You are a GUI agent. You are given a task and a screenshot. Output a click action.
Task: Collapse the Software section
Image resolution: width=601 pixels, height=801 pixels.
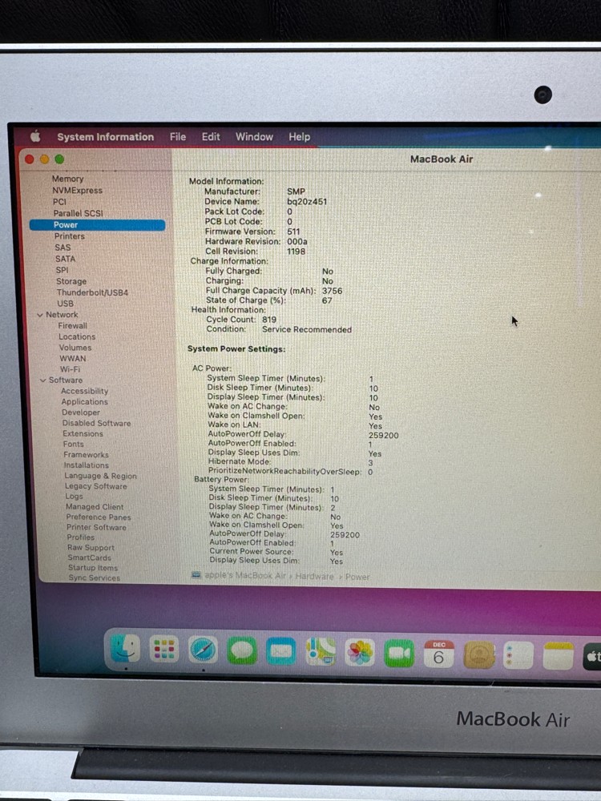click(x=43, y=380)
